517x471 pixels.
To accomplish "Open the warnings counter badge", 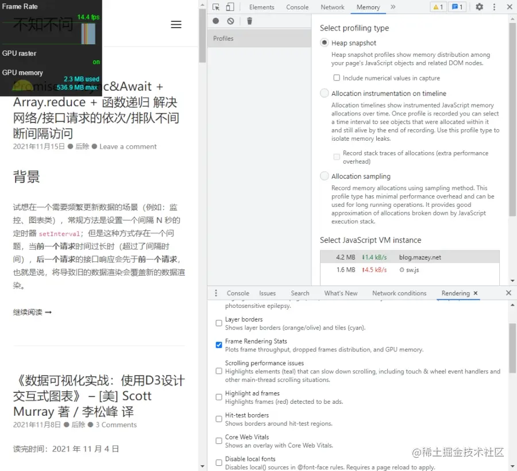I will [x=438, y=7].
